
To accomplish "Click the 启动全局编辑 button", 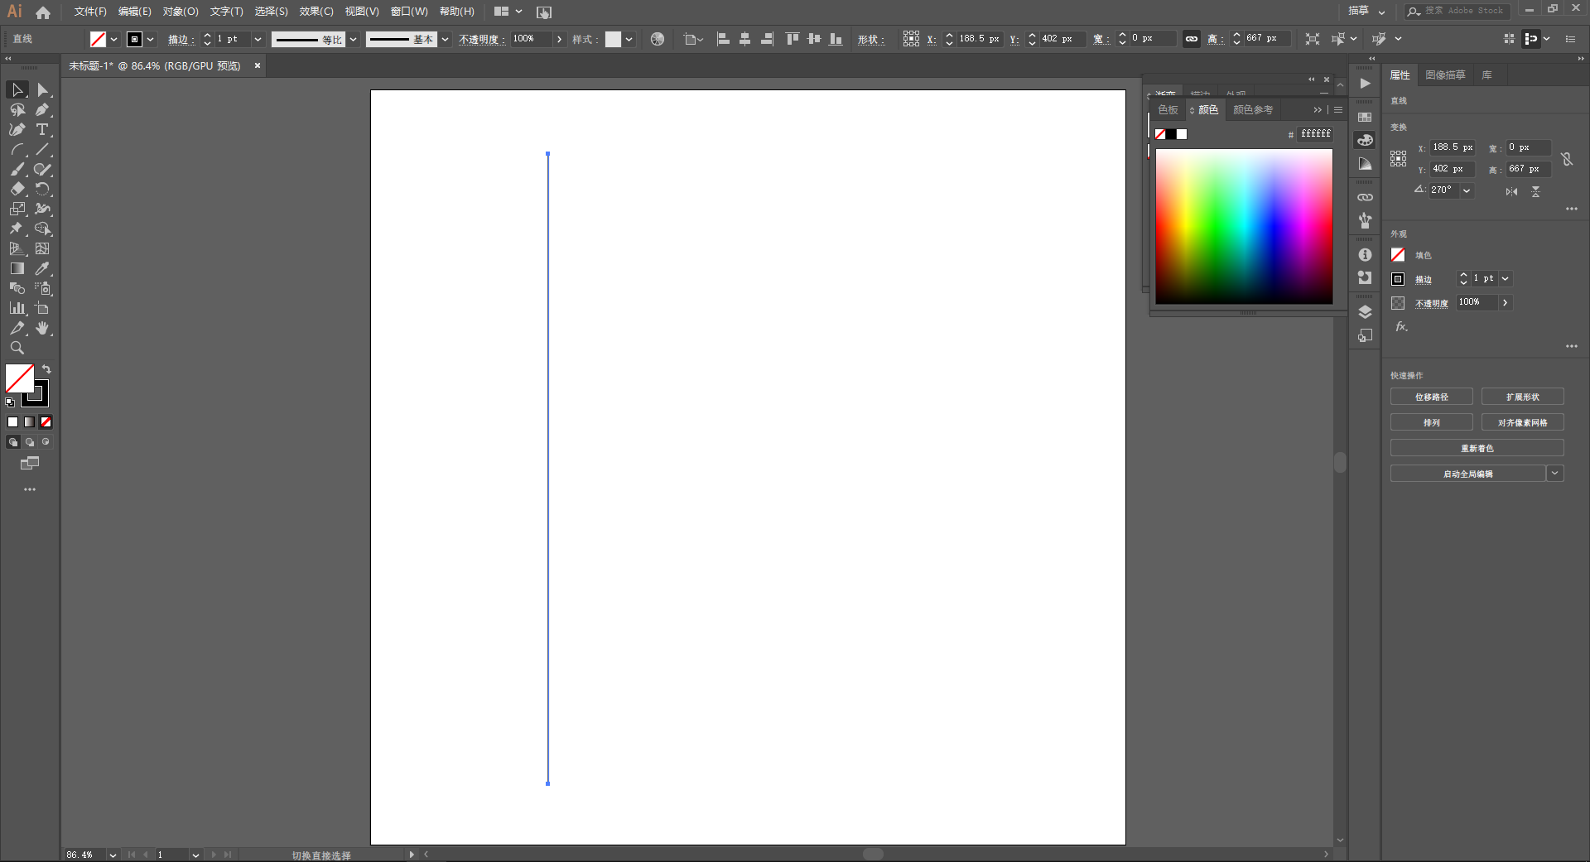I will 1467,474.
